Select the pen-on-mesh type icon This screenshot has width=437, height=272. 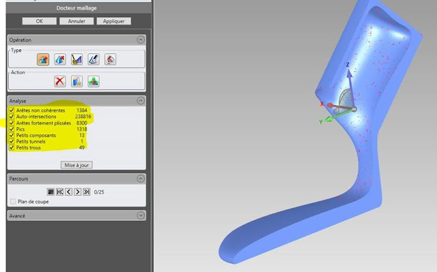pos(94,59)
